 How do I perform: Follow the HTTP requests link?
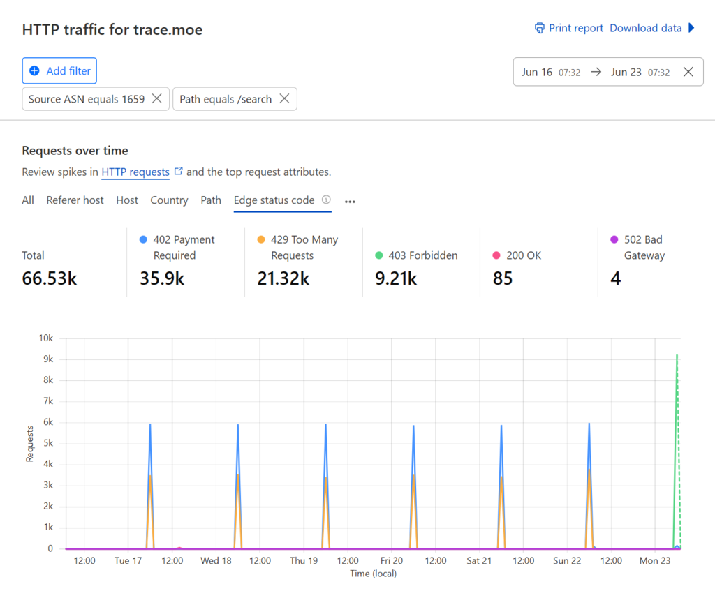pyautogui.click(x=135, y=172)
